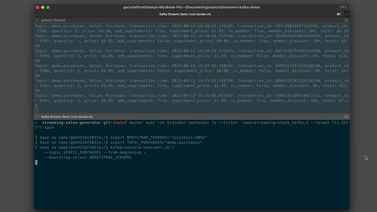
Task: Open the python3 pane options menu icon
Action: click(346, 21)
